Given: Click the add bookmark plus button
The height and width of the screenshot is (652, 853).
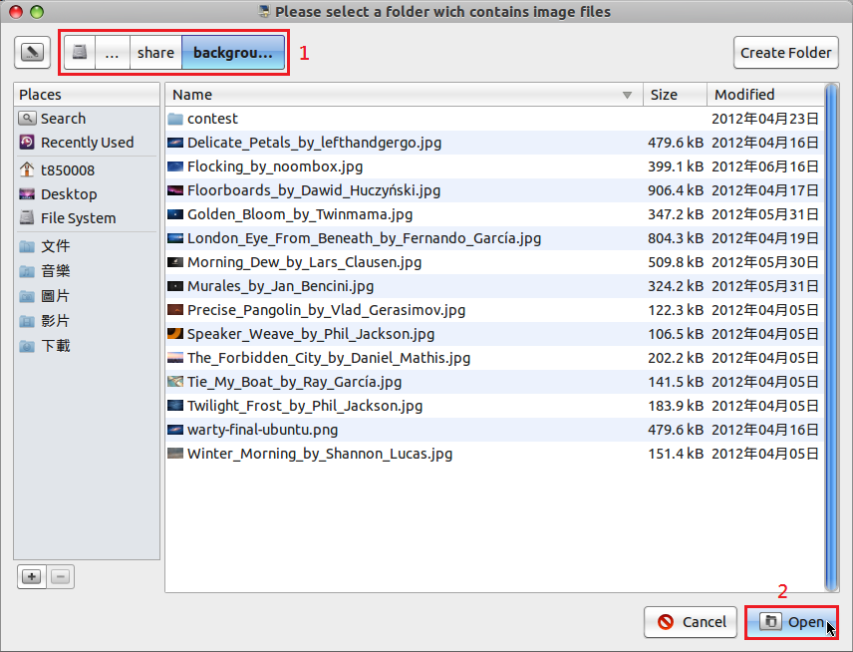Looking at the screenshot, I should pos(32,576).
